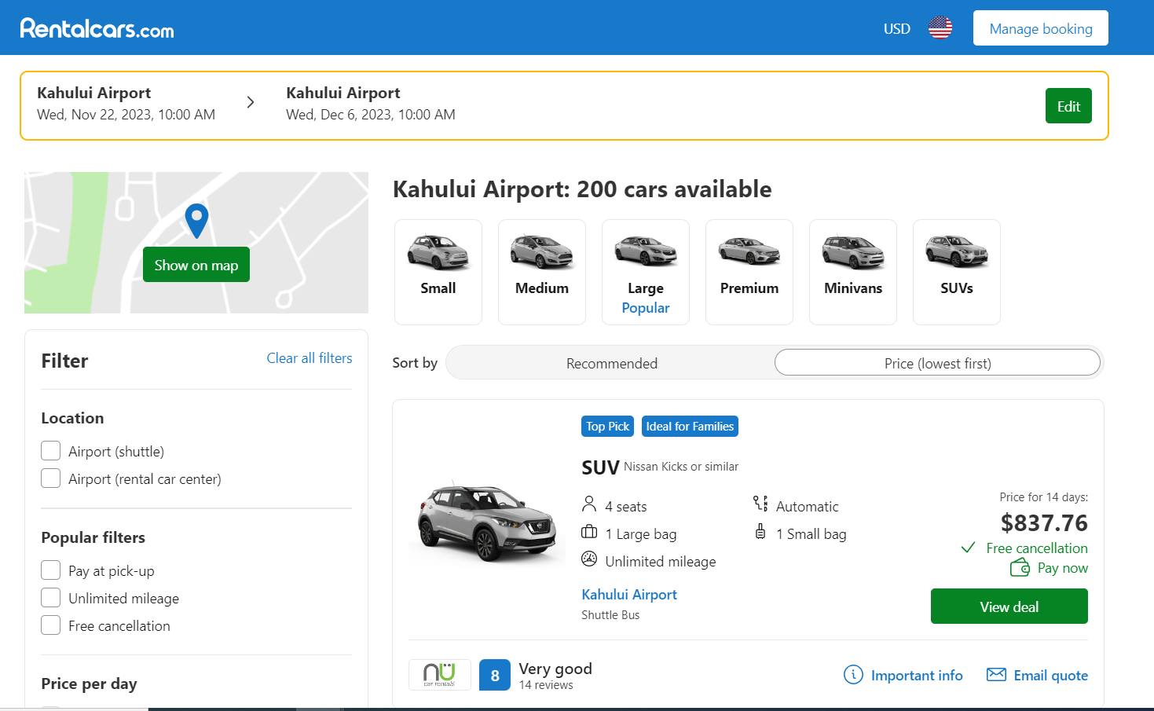Select the SUVs category
Screen dimensions: 1154x711
pyautogui.click(x=957, y=272)
